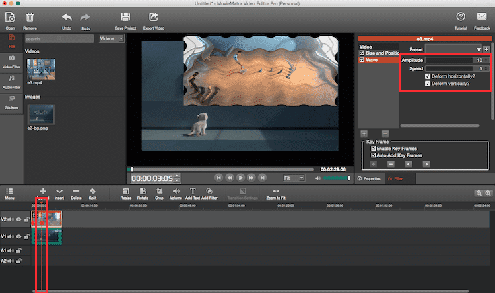The width and height of the screenshot is (495, 293).
Task: Click Zoom to Fit icon
Action: 276,191
